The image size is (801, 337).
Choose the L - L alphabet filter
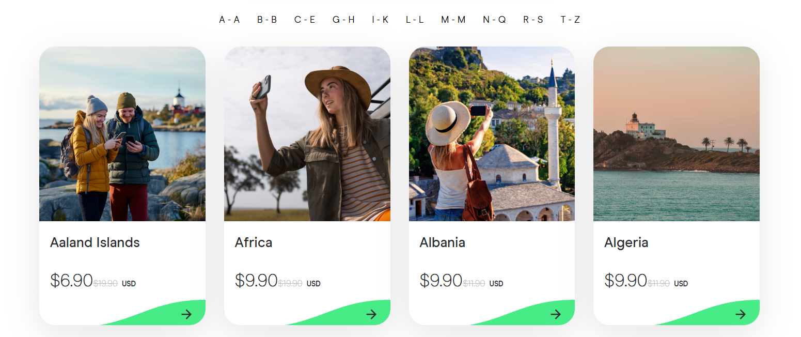click(x=415, y=20)
